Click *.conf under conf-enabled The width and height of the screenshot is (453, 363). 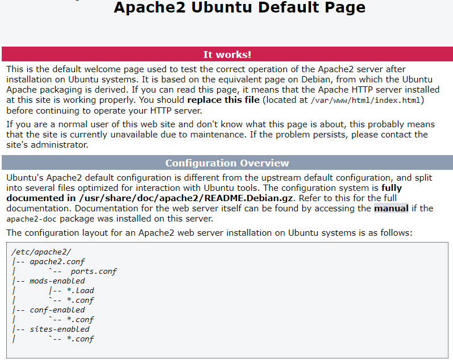(x=80, y=320)
